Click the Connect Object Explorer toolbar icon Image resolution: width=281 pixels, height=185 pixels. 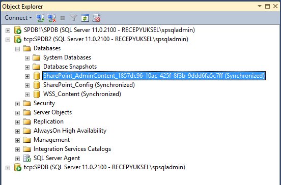click(40, 18)
